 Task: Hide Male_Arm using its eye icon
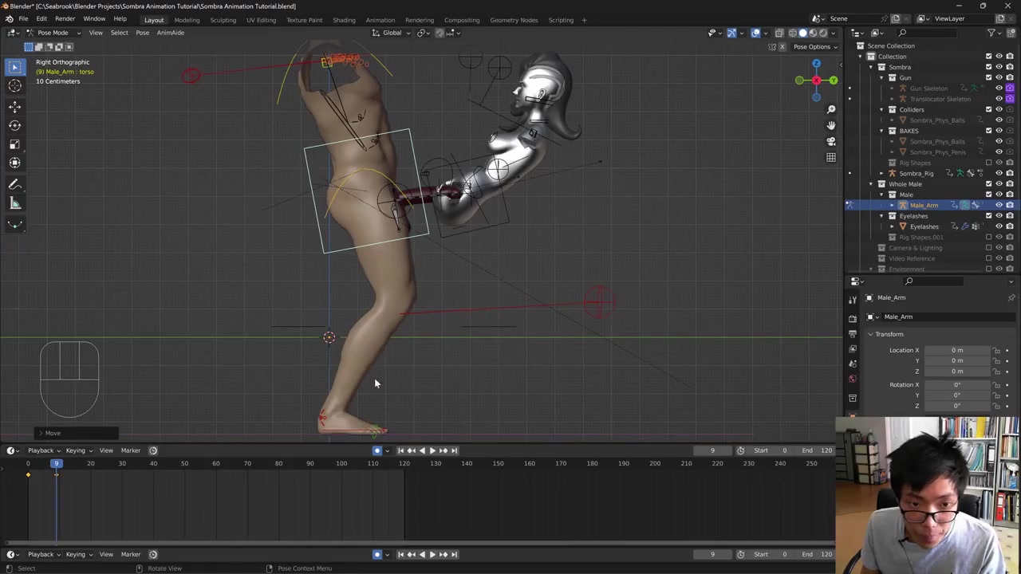tap(999, 205)
